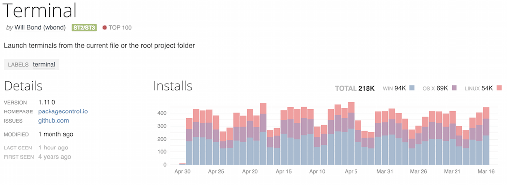Click the Terminal package title
Screen dimensions: 507x185
40,10
